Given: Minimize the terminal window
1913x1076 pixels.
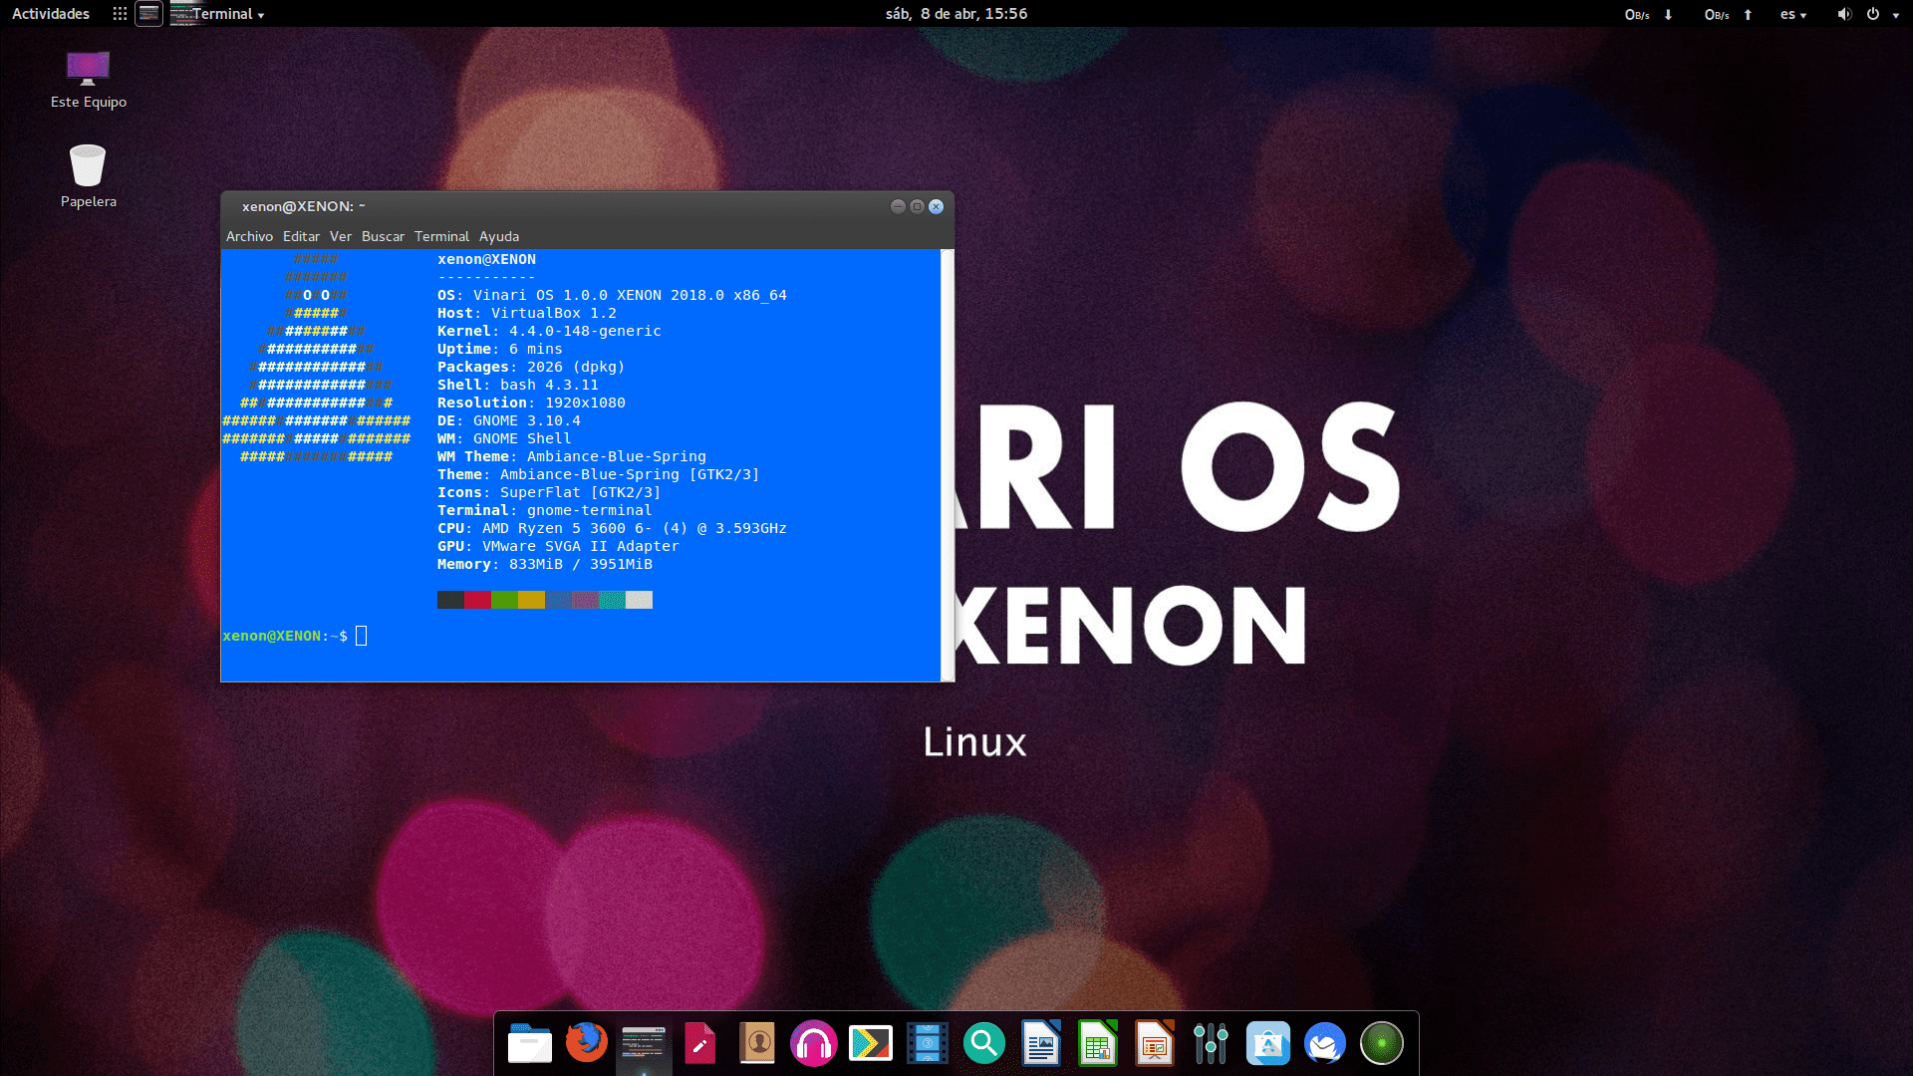Looking at the screenshot, I should pyautogui.click(x=898, y=206).
